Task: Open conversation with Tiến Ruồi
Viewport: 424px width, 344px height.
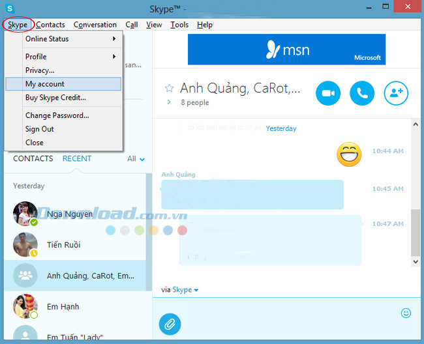Action: 75,244
